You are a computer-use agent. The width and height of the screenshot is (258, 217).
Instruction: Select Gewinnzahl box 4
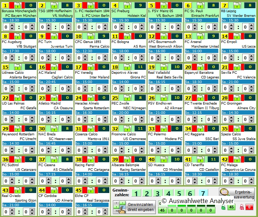click(x=168, y=193)
